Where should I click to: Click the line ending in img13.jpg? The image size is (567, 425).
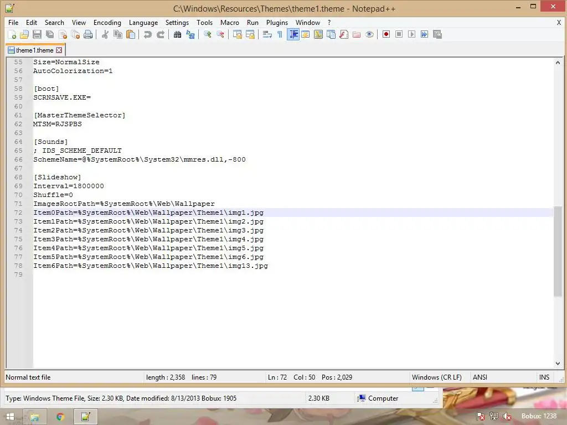click(x=151, y=266)
